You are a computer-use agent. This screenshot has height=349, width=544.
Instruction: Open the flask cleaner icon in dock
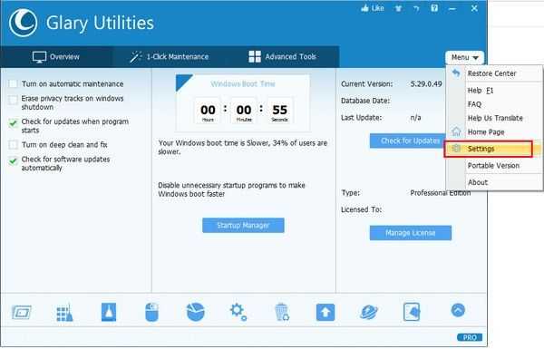coord(109,312)
